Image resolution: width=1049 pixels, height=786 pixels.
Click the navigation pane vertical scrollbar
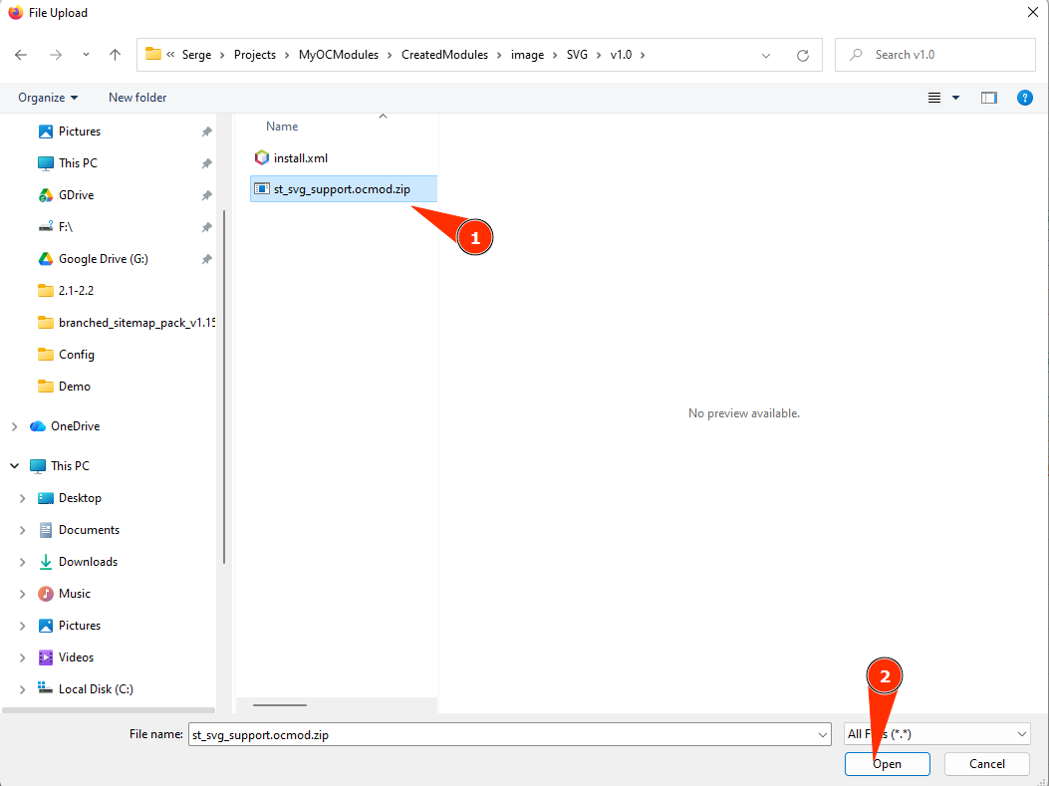pos(224,387)
